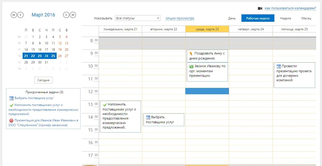Select Saturday 26 in mini calendar
The width and height of the screenshot is (322, 166).
click(60, 56)
